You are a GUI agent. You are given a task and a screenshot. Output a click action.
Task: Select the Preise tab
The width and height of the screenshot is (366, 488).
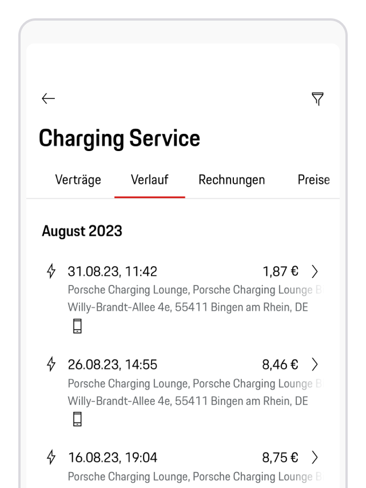[x=313, y=180]
